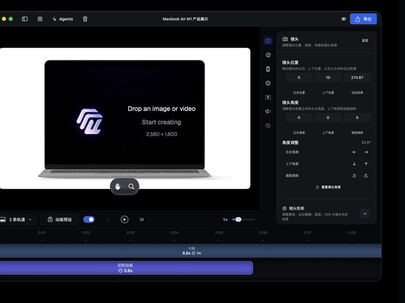Click down arrow for 上下角度
This screenshot has width=405, height=303.
coord(354,164)
